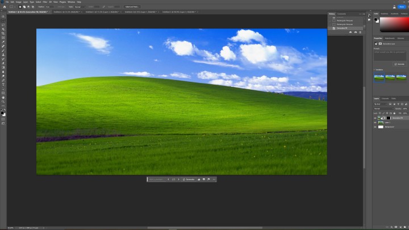Image resolution: width=409 pixels, height=230 pixels.
Task: Select the Hand tool
Action: (3, 97)
